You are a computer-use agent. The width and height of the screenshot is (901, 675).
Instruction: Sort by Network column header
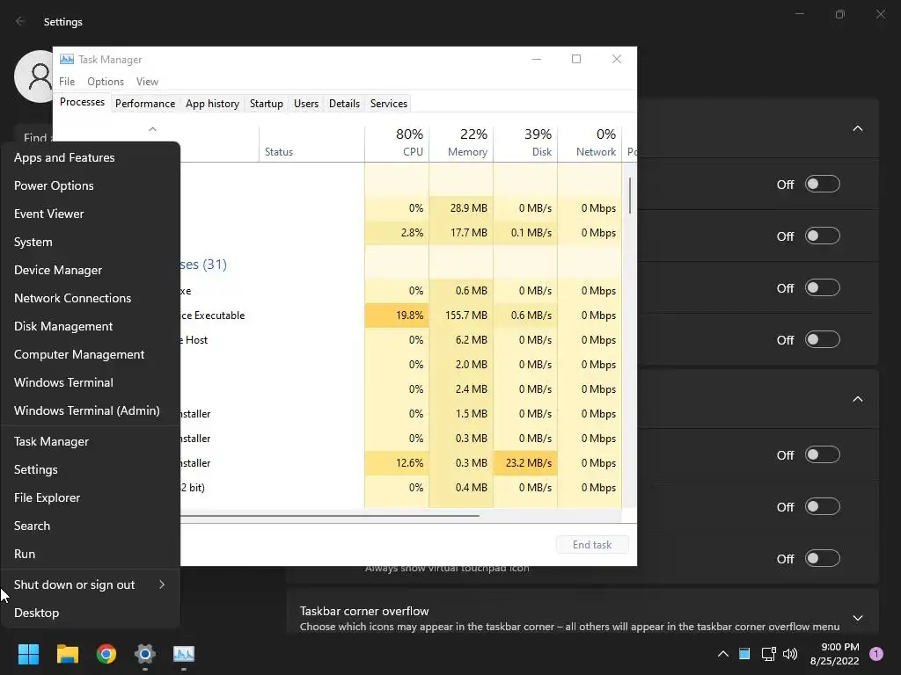(x=590, y=143)
